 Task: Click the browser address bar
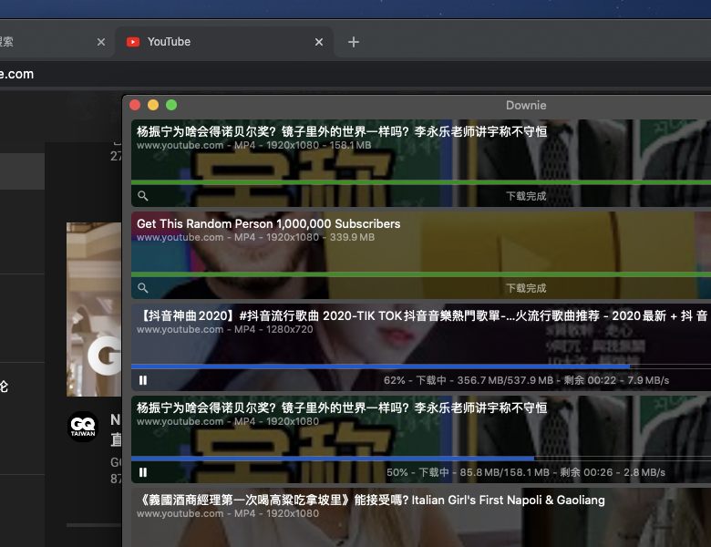(x=355, y=74)
